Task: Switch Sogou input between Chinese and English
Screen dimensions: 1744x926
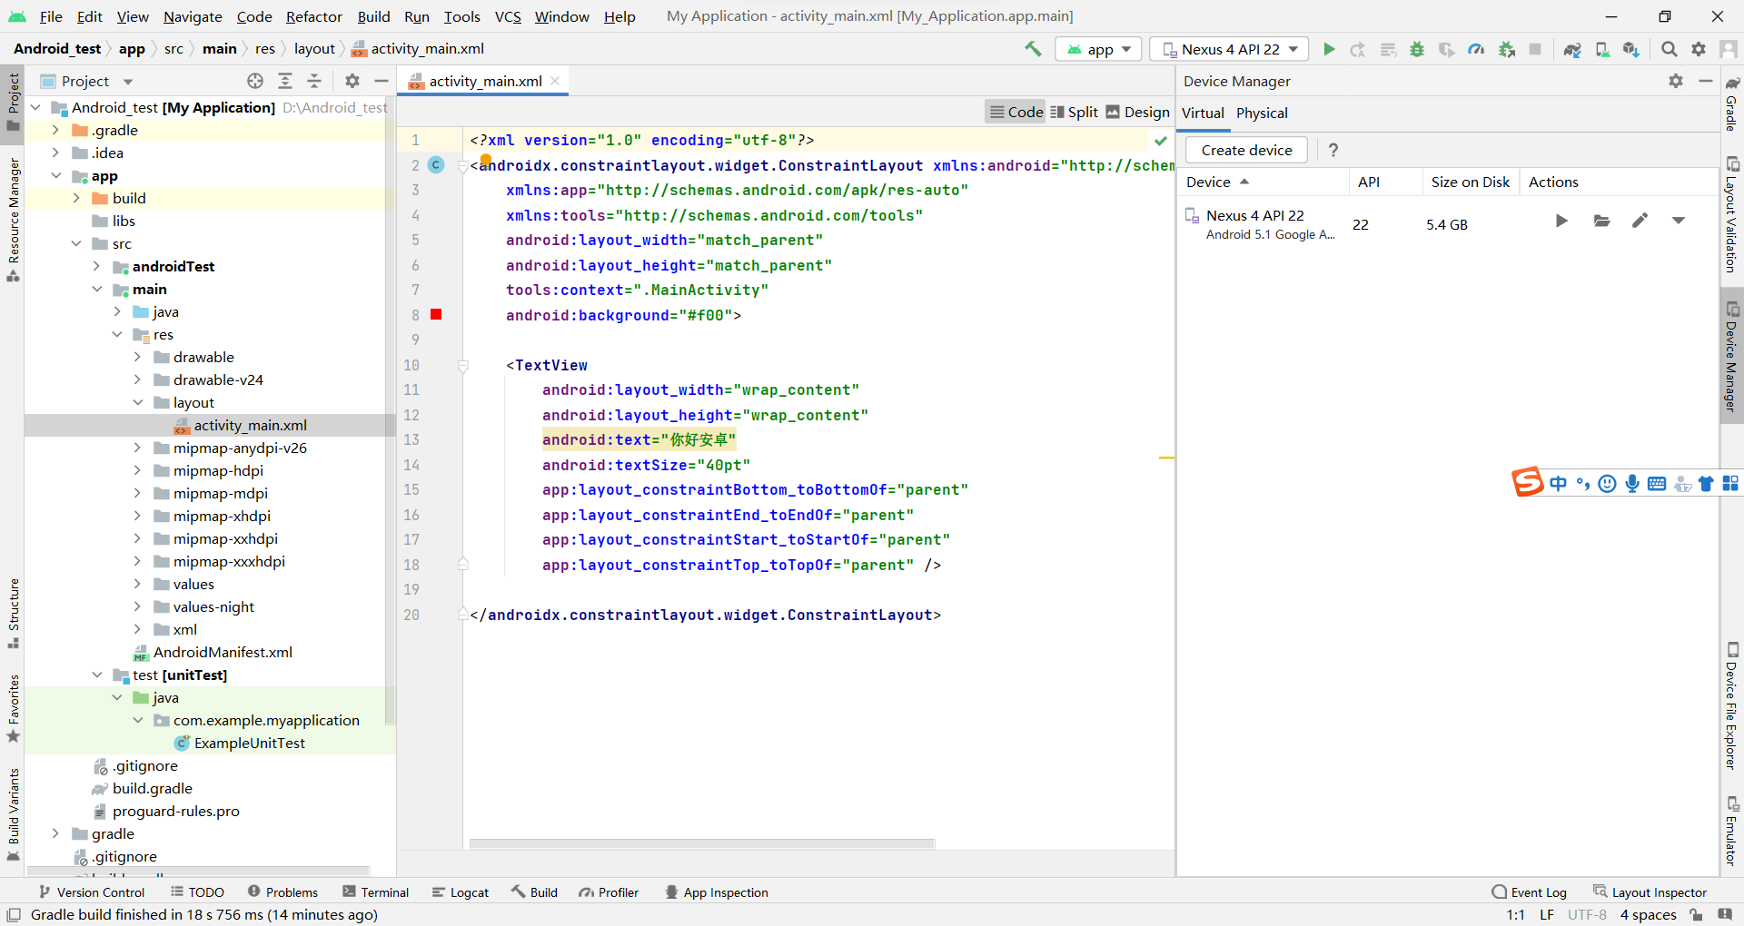Action: (x=1559, y=484)
